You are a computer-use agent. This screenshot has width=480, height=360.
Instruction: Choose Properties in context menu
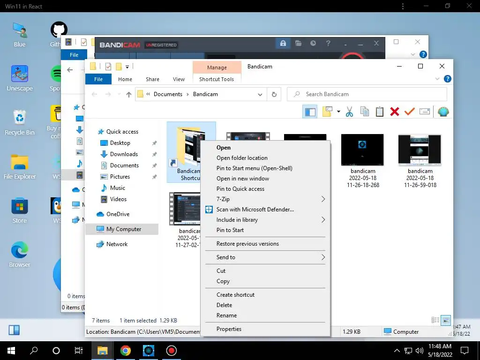pyautogui.click(x=265, y=329)
